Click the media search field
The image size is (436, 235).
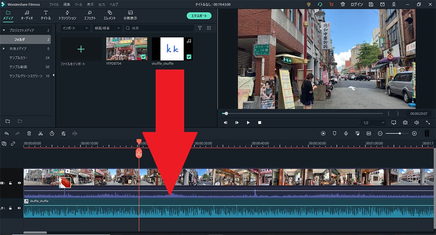[x=159, y=28]
